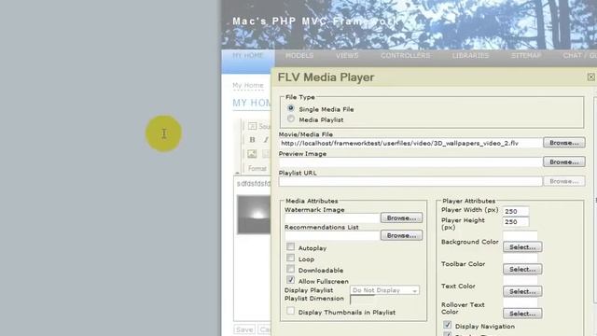Select a Toolbar Color
The height and width of the screenshot is (336, 597).
pos(522,270)
